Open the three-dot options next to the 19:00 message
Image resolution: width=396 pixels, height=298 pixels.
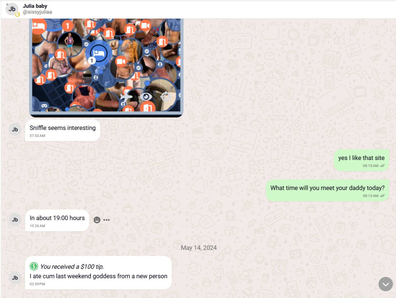pyautogui.click(x=107, y=220)
